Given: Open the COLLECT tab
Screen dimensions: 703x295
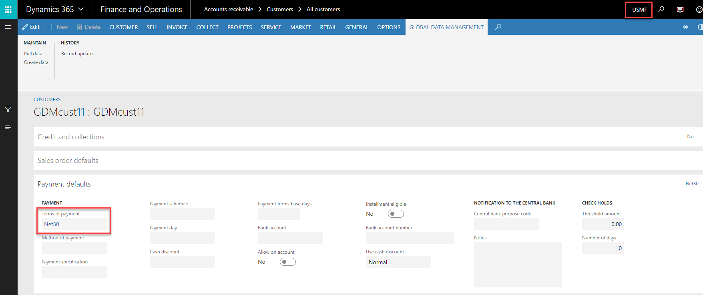Looking at the screenshot, I should (x=207, y=27).
